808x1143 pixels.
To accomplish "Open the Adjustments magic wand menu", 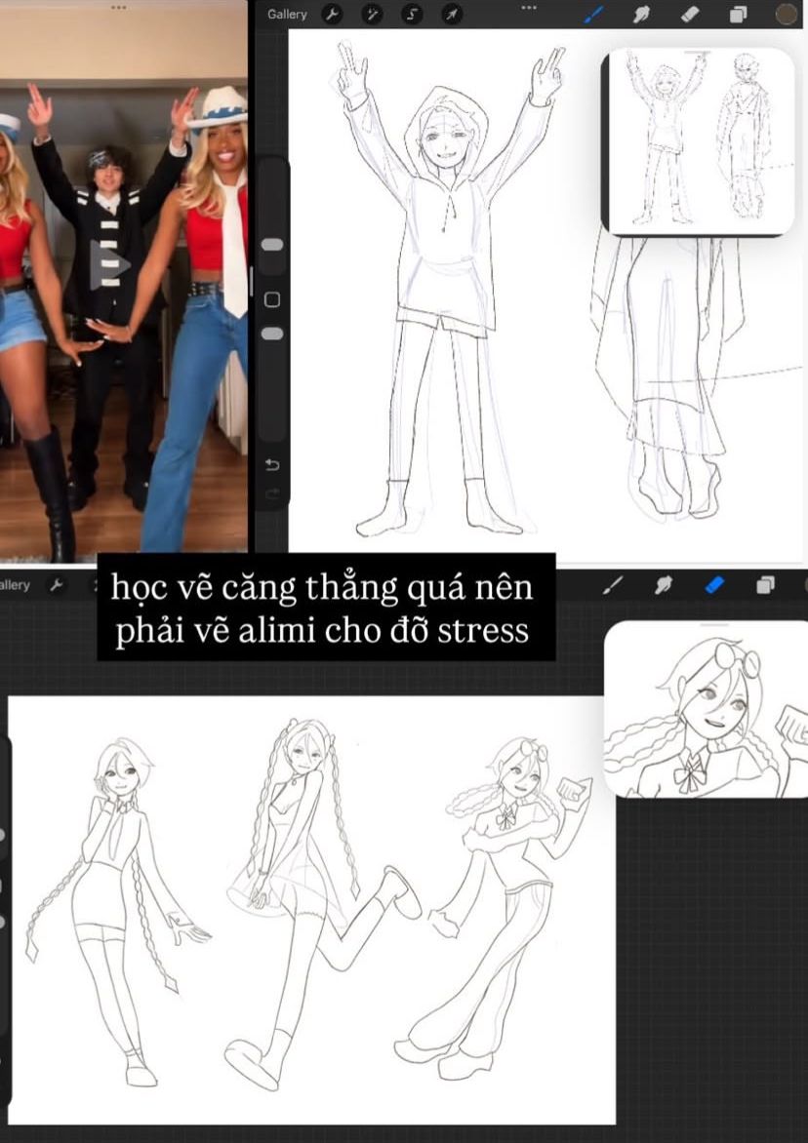I will [372, 15].
